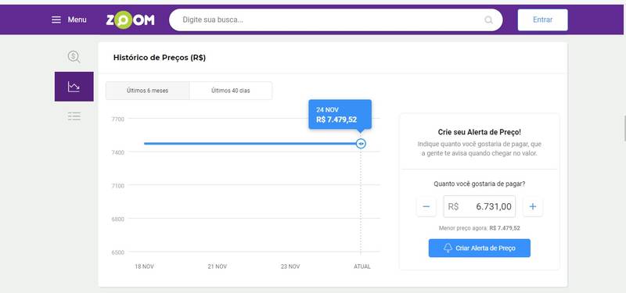Image resolution: width=626 pixels, height=293 pixels.
Task: Switch to Últimos 40 dias tab
Action: point(231,91)
